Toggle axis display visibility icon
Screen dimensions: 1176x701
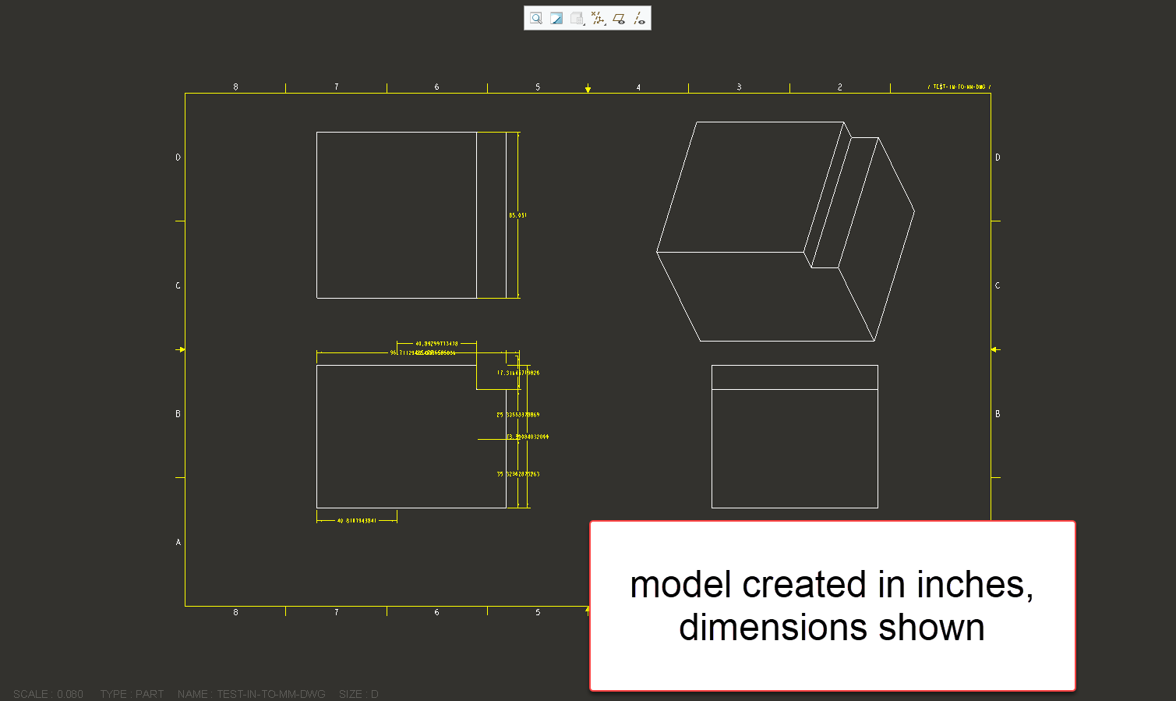pyautogui.click(x=637, y=17)
